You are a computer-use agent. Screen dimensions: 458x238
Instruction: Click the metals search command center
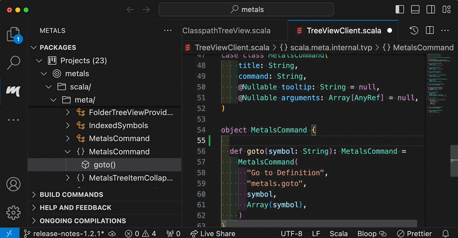pyautogui.click(x=246, y=10)
